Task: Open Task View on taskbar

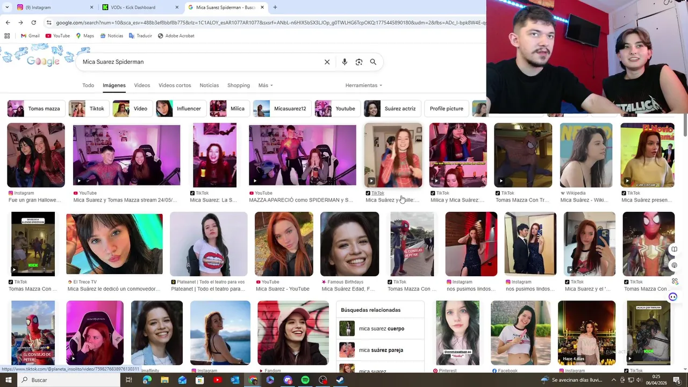Action: (x=129, y=380)
